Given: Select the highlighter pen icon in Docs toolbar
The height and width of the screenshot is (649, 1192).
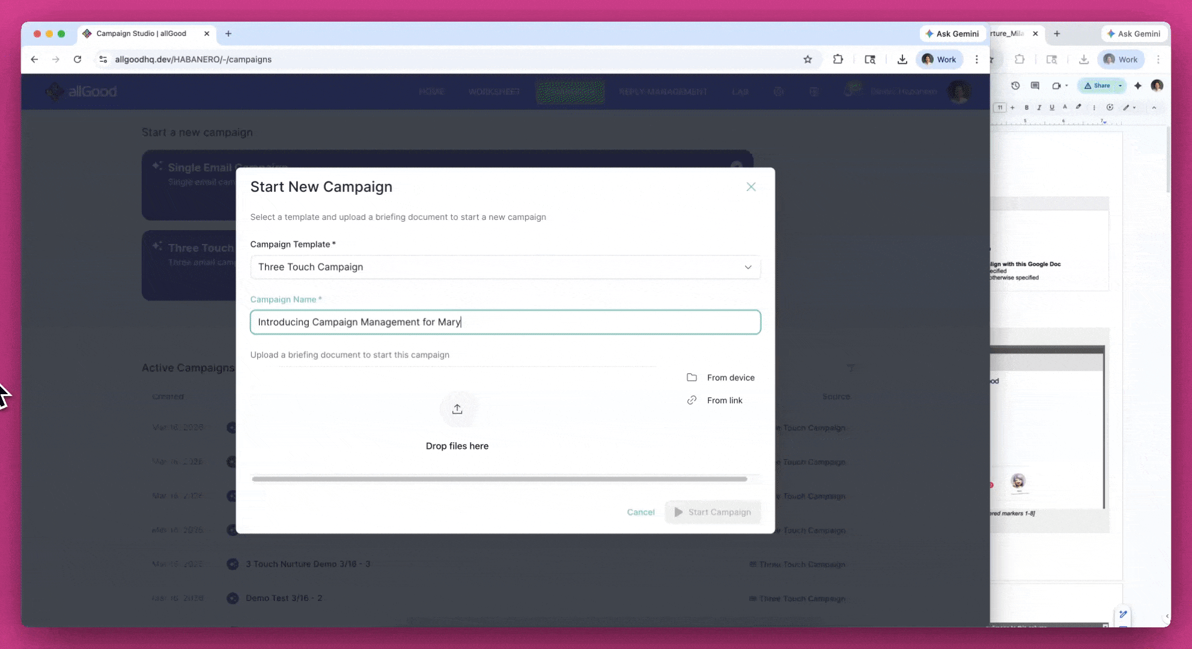Looking at the screenshot, I should pyautogui.click(x=1078, y=108).
